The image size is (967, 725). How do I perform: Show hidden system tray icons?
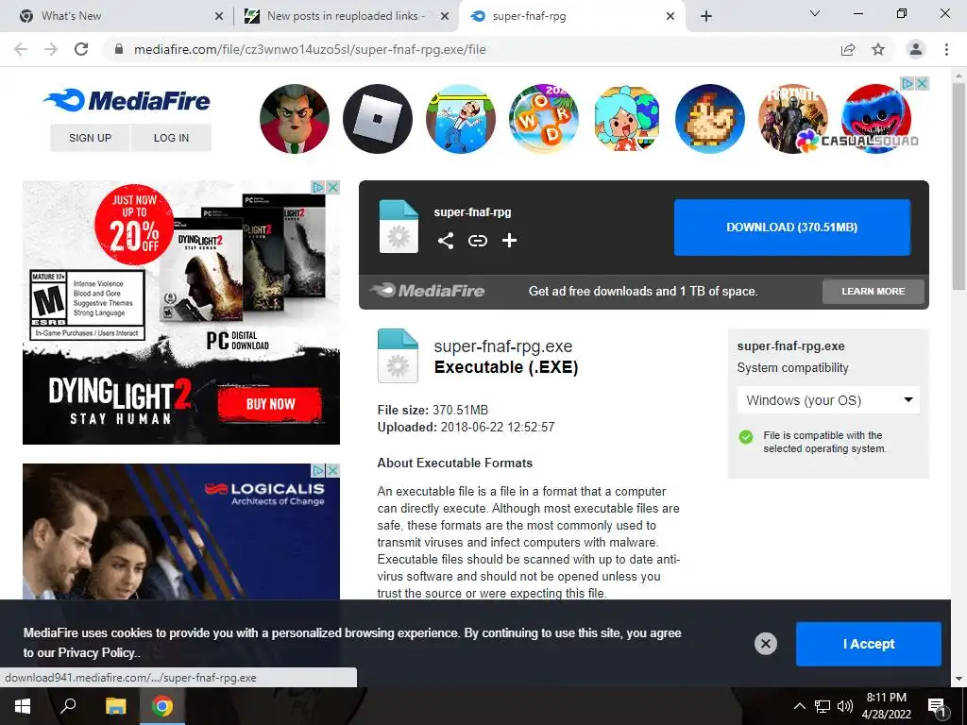pyautogui.click(x=799, y=706)
